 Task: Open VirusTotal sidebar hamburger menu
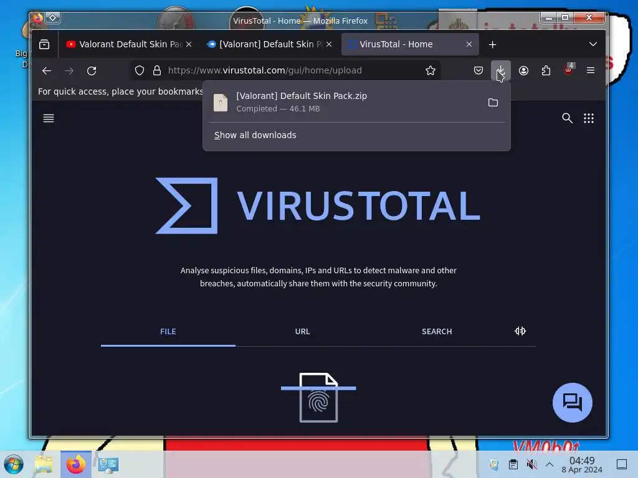(49, 118)
